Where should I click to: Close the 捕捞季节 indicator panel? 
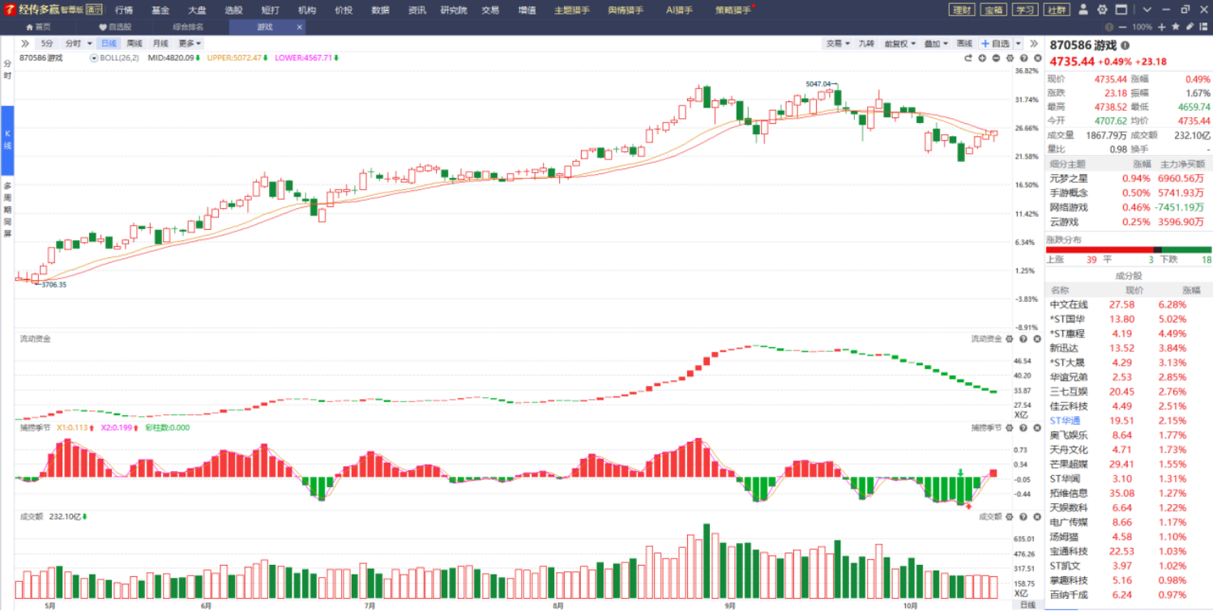(x=1036, y=427)
